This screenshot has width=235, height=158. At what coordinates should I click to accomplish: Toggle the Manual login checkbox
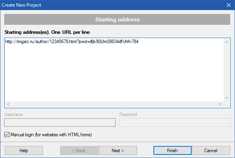(7, 135)
